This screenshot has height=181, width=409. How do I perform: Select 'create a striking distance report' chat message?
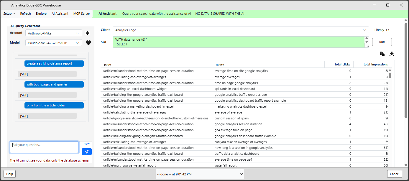pyautogui.click(x=54, y=63)
